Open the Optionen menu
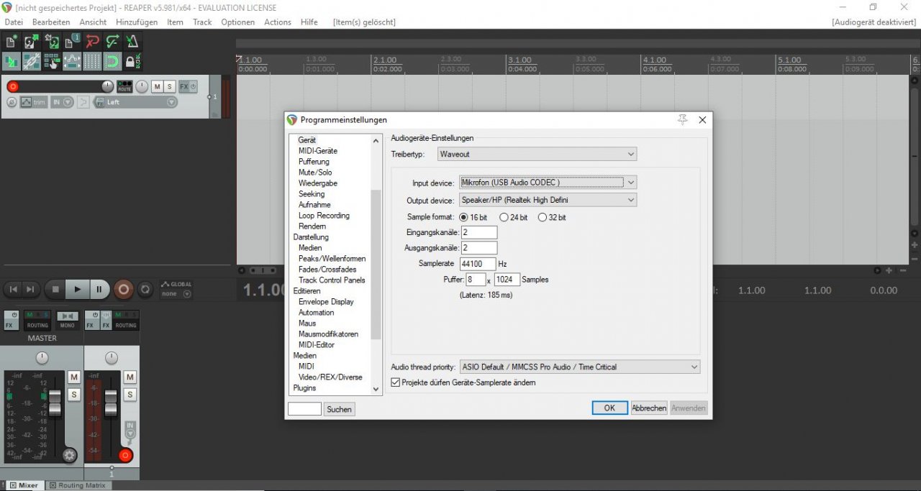The height and width of the screenshot is (491, 921). coord(237,22)
